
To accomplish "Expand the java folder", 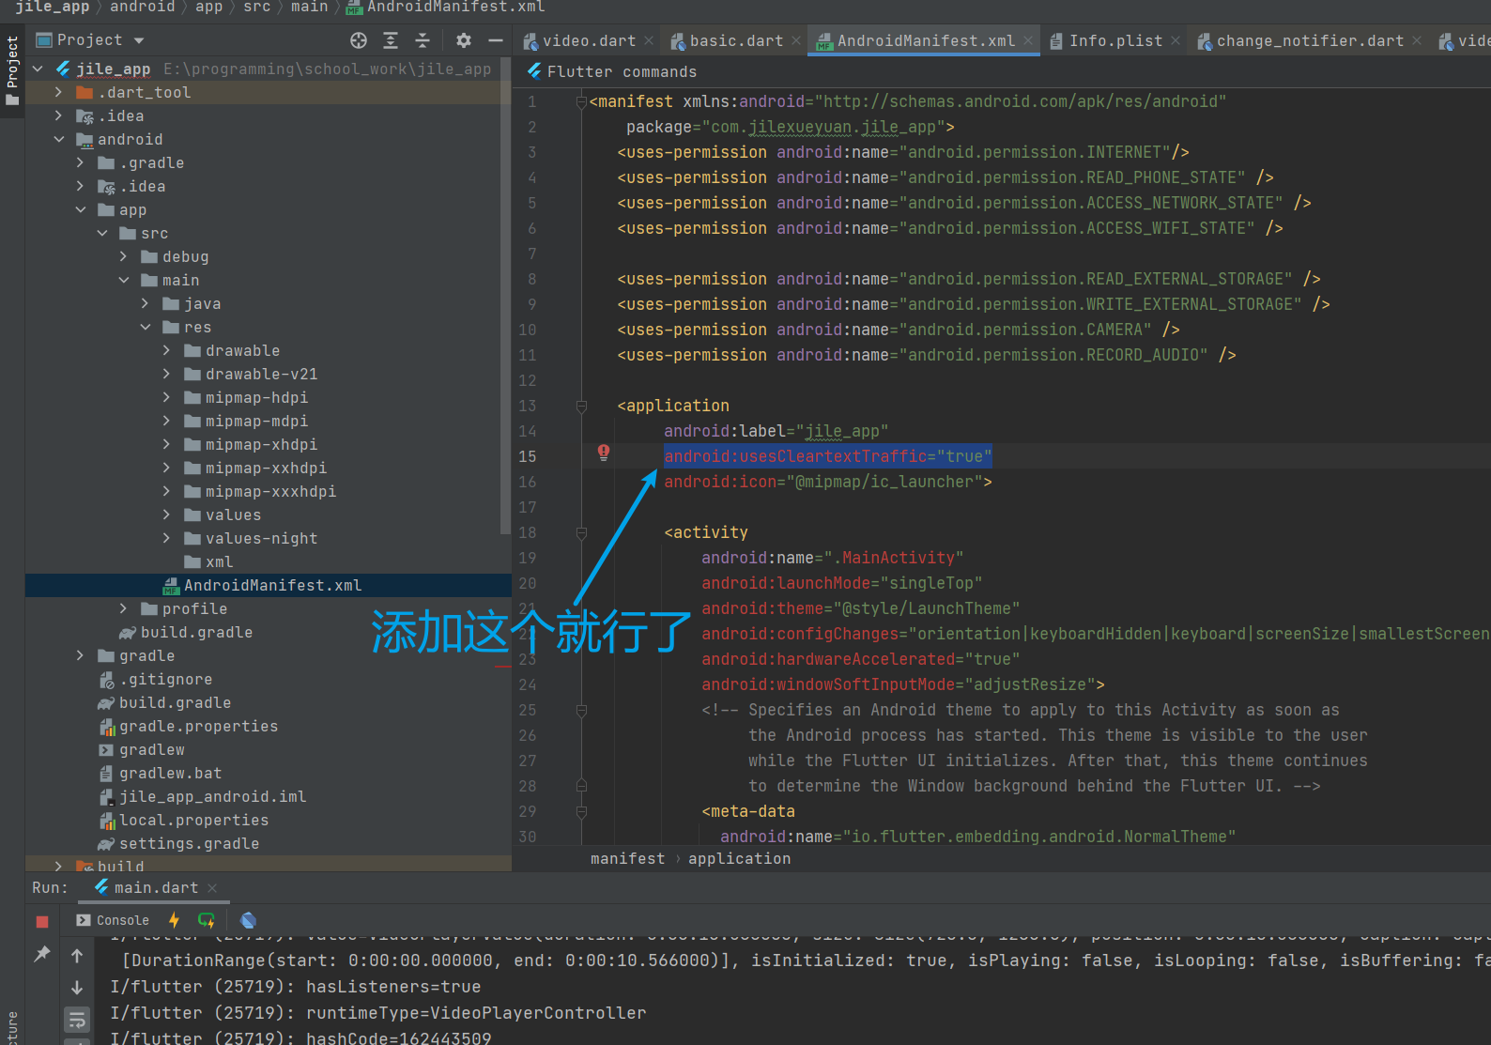I will (146, 303).
